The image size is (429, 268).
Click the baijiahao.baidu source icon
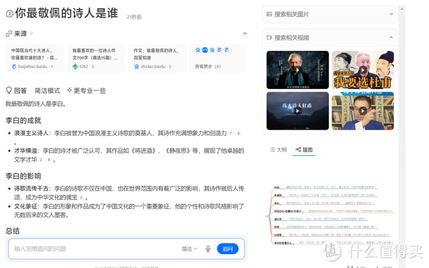click(14, 66)
